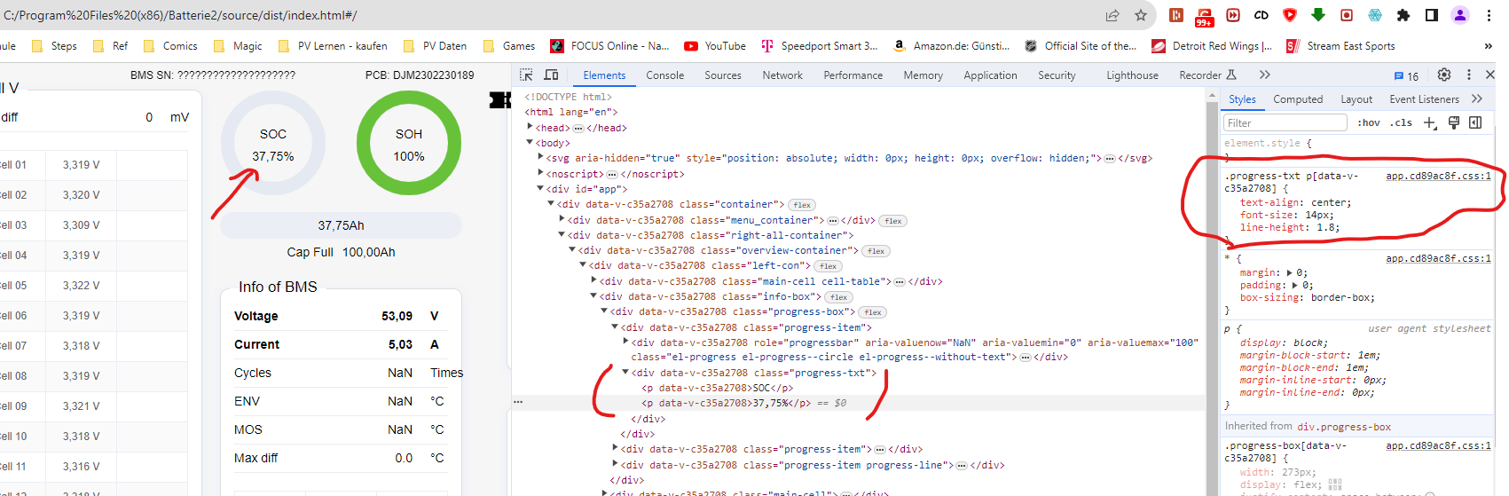Image resolution: width=1509 pixels, height=496 pixels.
Task: Toggle the .cls element classes panel
Action: (x=1401, y=123)
